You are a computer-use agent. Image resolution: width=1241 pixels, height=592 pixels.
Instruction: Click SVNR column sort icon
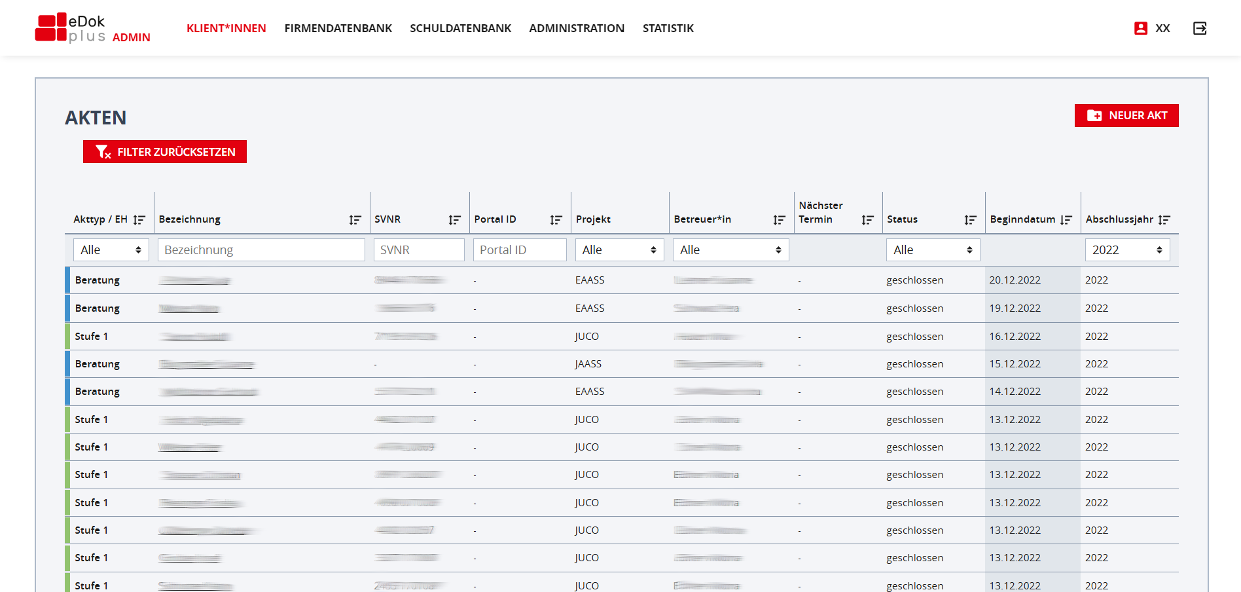[454, 220]
